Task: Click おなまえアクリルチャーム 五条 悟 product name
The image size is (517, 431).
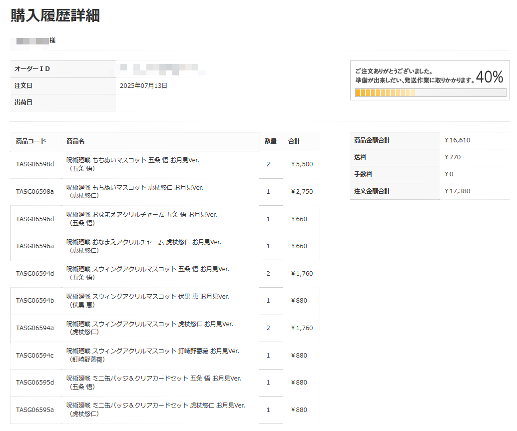Action: 142,219
